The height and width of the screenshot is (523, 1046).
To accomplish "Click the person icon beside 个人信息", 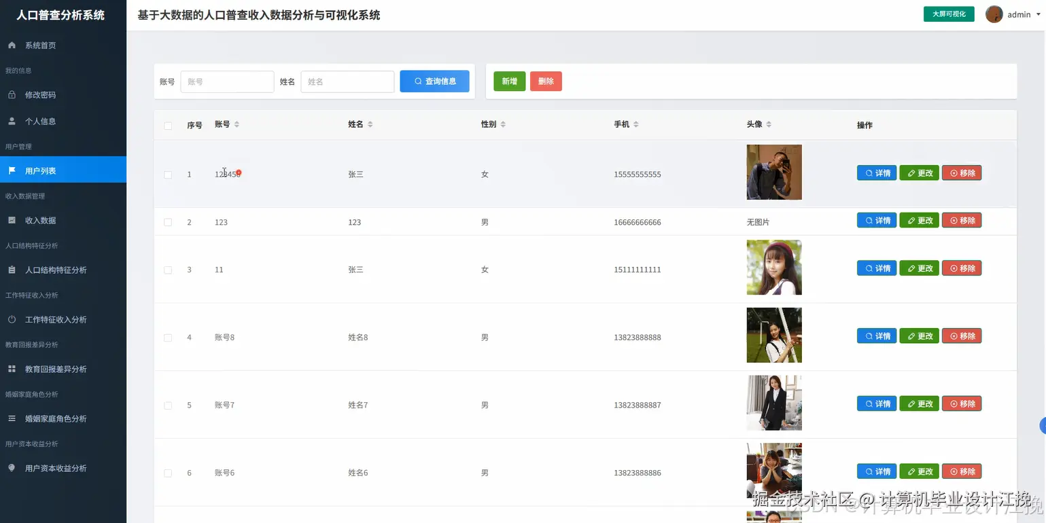I will [x=12, y=122].
